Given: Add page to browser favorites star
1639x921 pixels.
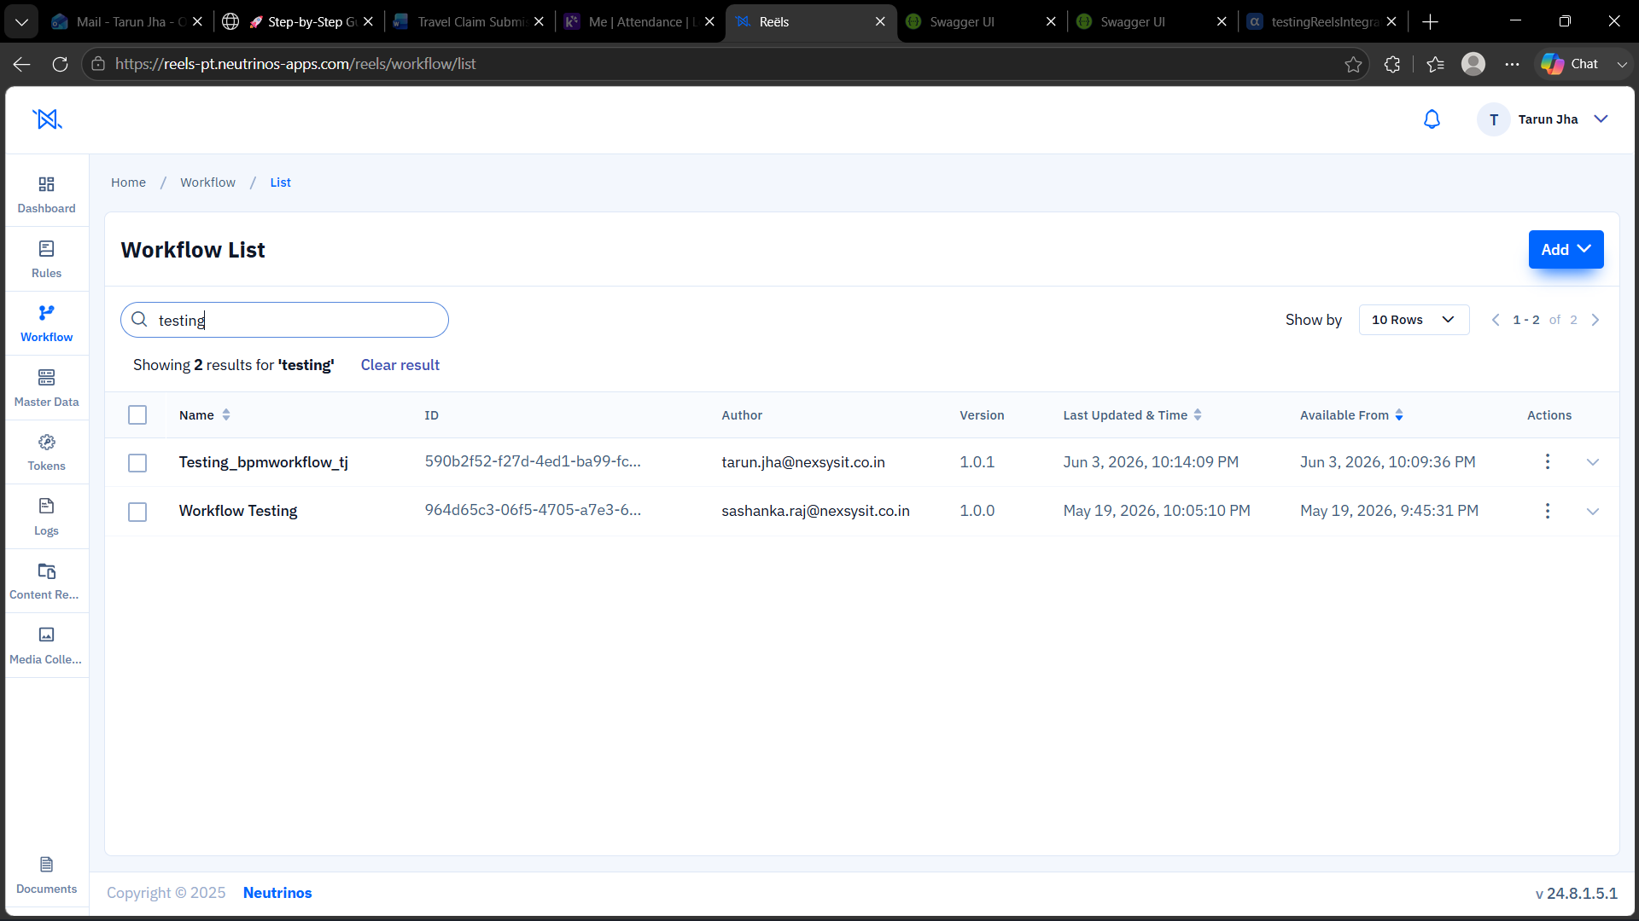Looking at the screenshot, I should [x=1353, y=64].
